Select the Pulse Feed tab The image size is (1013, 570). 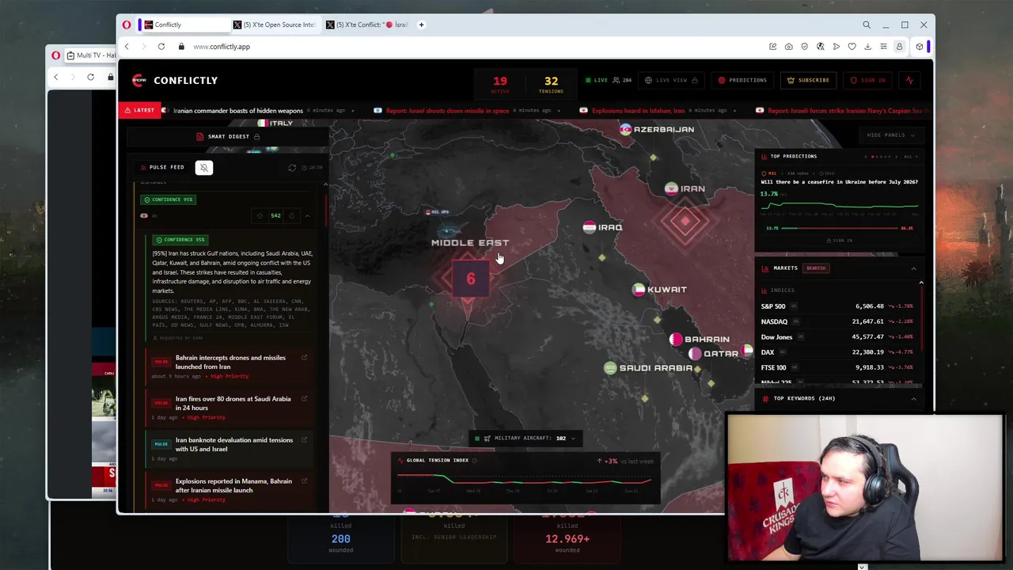click(162, 167)
